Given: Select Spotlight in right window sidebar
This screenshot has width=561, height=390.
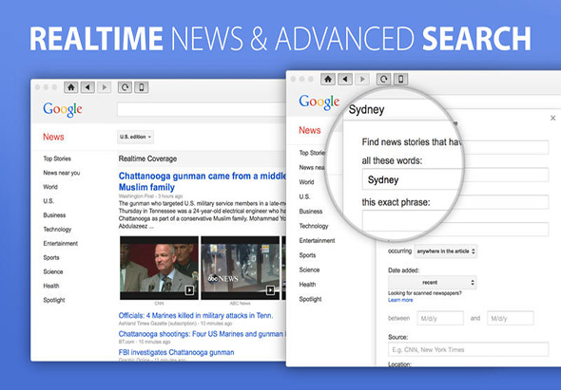Looking at the screenshot, I should 310,299.
